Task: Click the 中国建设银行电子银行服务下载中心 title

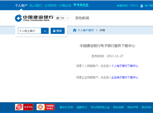Action: pos(107,46)
